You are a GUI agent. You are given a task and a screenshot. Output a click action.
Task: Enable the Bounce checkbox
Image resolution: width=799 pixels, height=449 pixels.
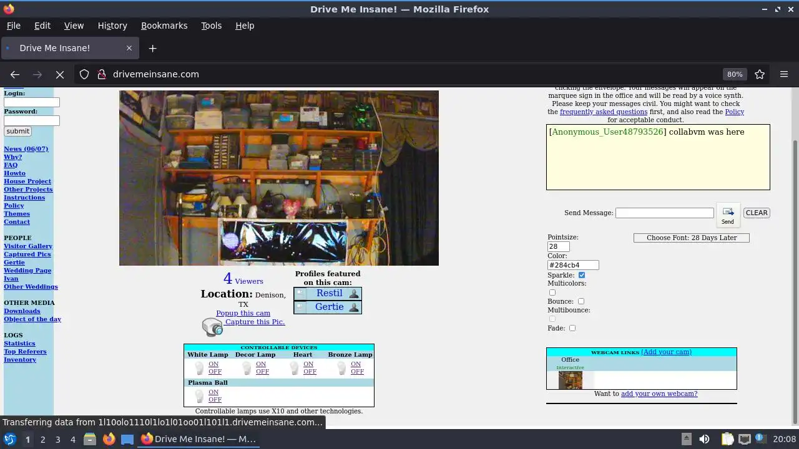[581, 301]
